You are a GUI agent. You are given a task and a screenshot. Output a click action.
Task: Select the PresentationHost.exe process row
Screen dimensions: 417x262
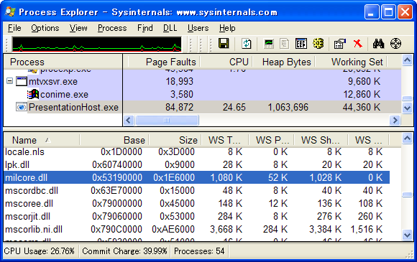[x=202, y=107]
